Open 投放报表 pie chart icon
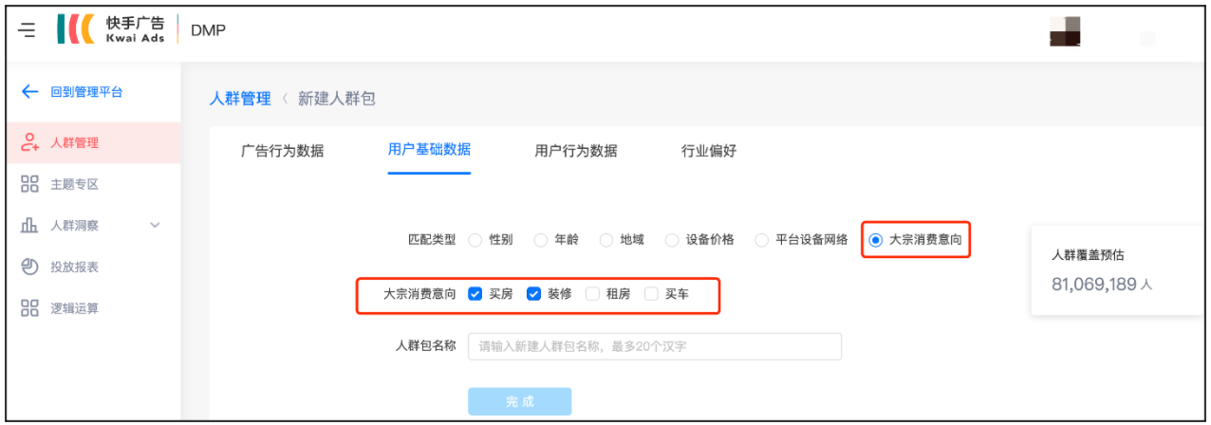The image size is (1211, 425). pos(29,267)
